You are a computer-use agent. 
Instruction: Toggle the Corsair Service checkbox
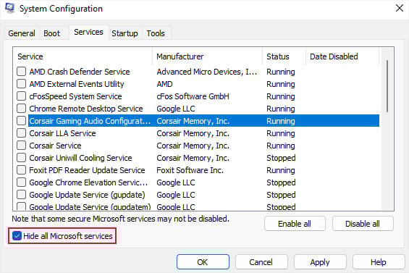(22, 146)
